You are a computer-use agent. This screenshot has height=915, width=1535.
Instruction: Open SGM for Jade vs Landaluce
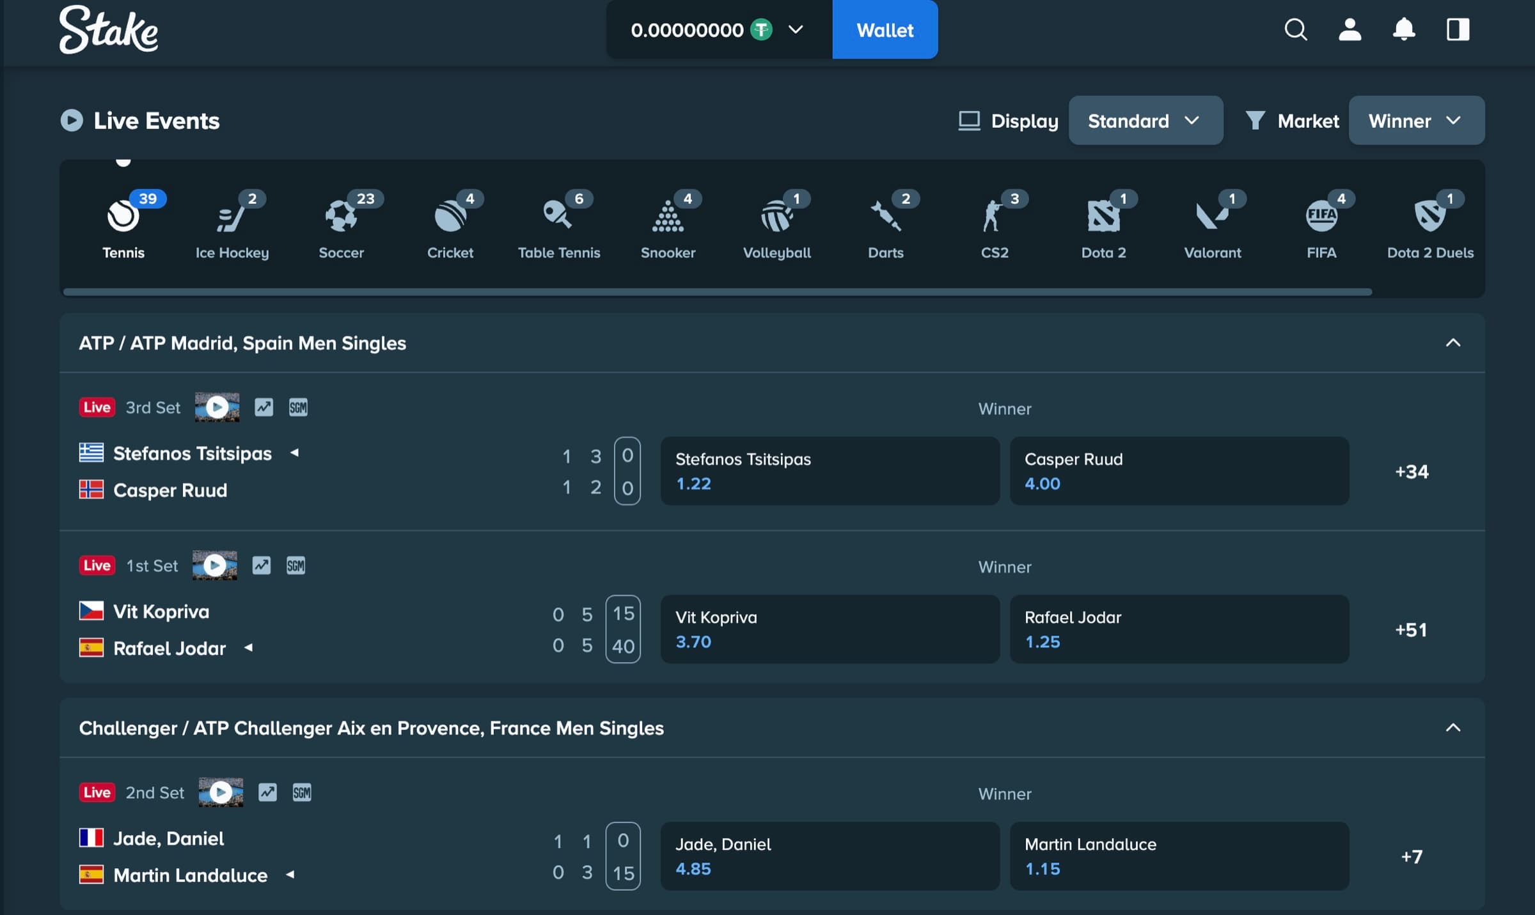(x=302, y=792)
